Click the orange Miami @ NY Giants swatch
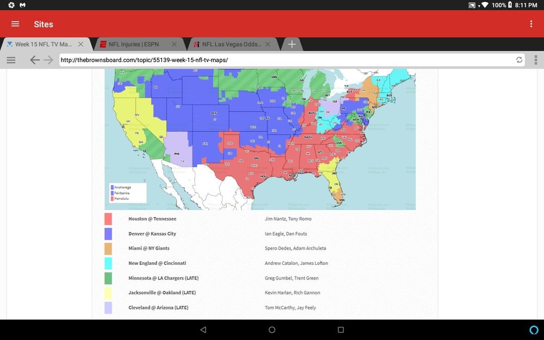Screen dimensions: 544x340 [108, 249]
